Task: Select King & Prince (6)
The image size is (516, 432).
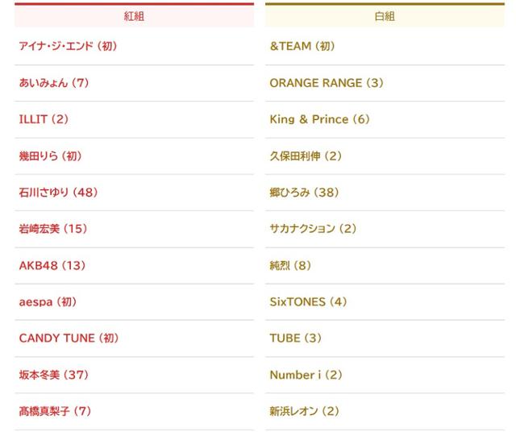Action: pyautogui.click(x=319, y=119)
